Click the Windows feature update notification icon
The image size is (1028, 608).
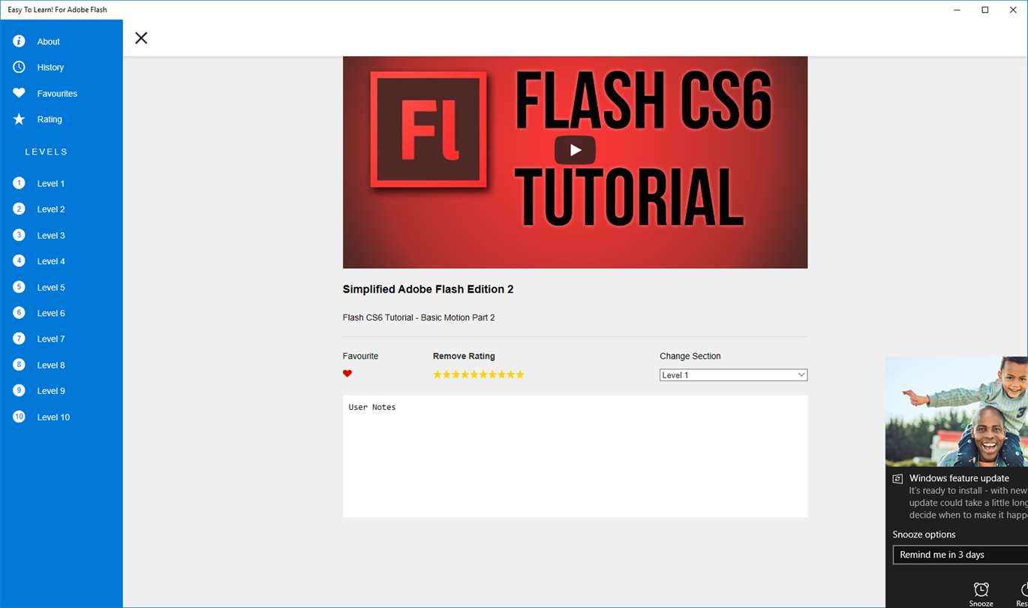pos(897,478)
